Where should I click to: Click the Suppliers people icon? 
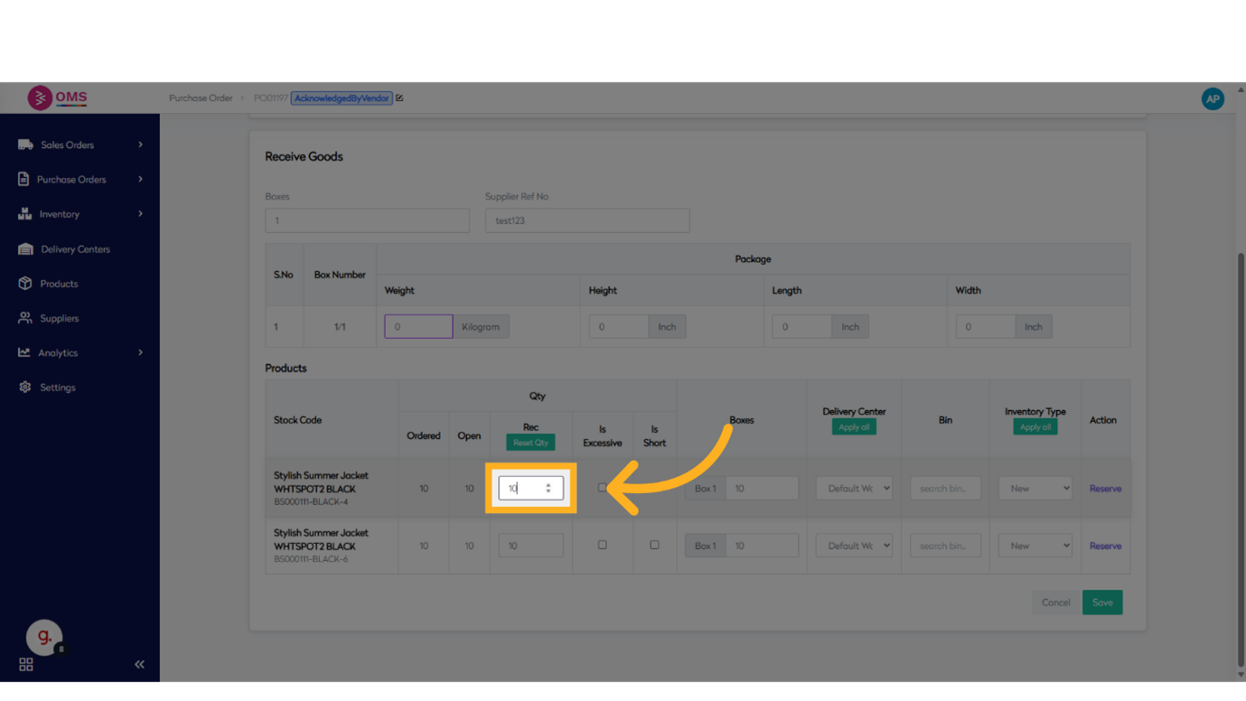click(25, 318)
